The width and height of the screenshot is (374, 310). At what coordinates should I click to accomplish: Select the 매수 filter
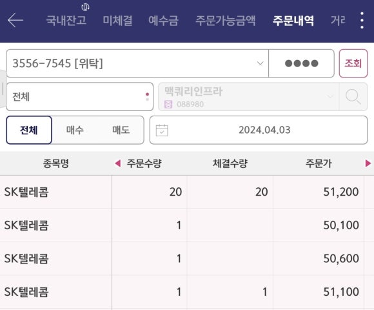75,130
